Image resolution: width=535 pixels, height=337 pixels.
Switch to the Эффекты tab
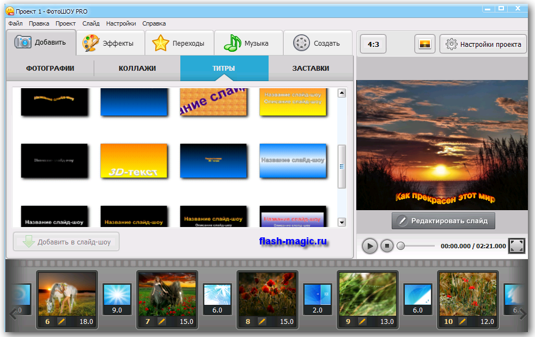click(x=111, y=44)
